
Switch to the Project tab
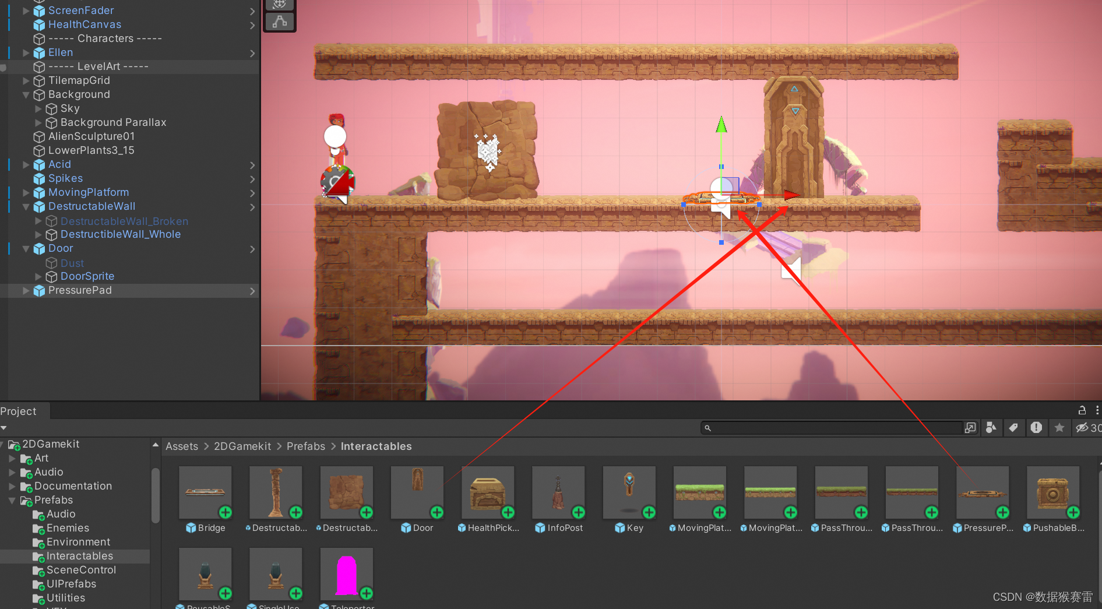point(18,411)
